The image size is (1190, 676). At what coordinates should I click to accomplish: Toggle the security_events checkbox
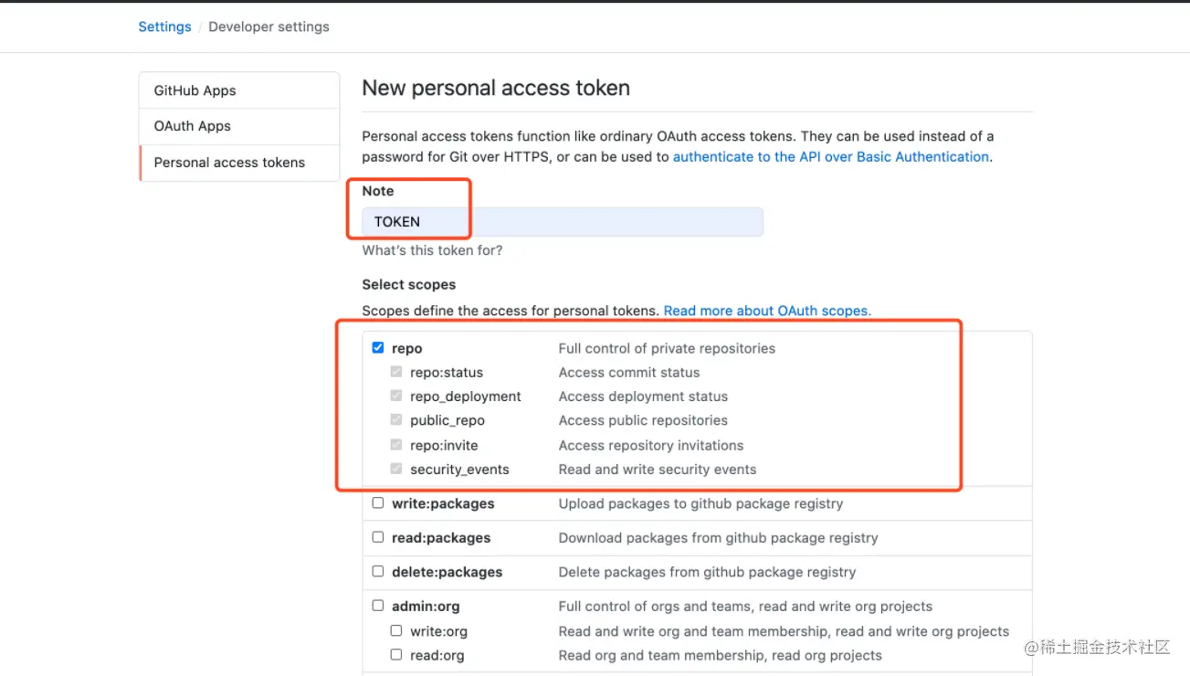pos(396,470)
